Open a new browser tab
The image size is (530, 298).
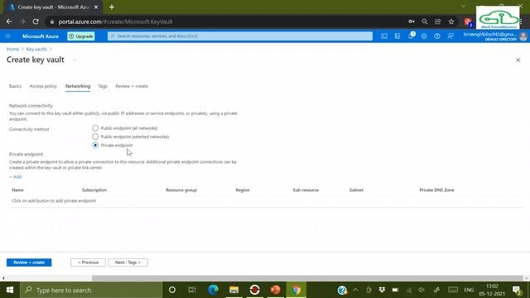[x=112, y=7]
